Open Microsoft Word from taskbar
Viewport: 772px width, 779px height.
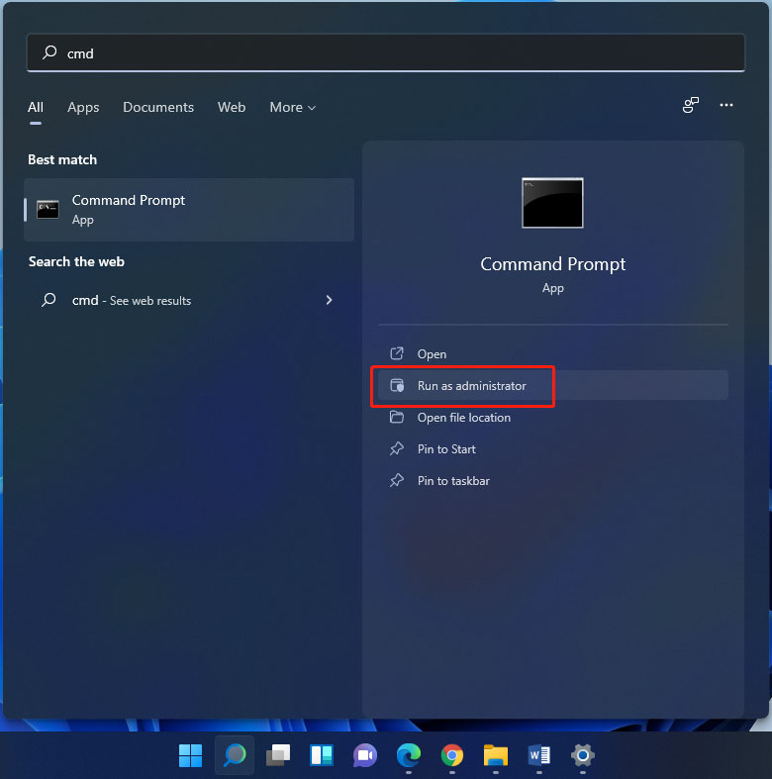click(539, 756)
